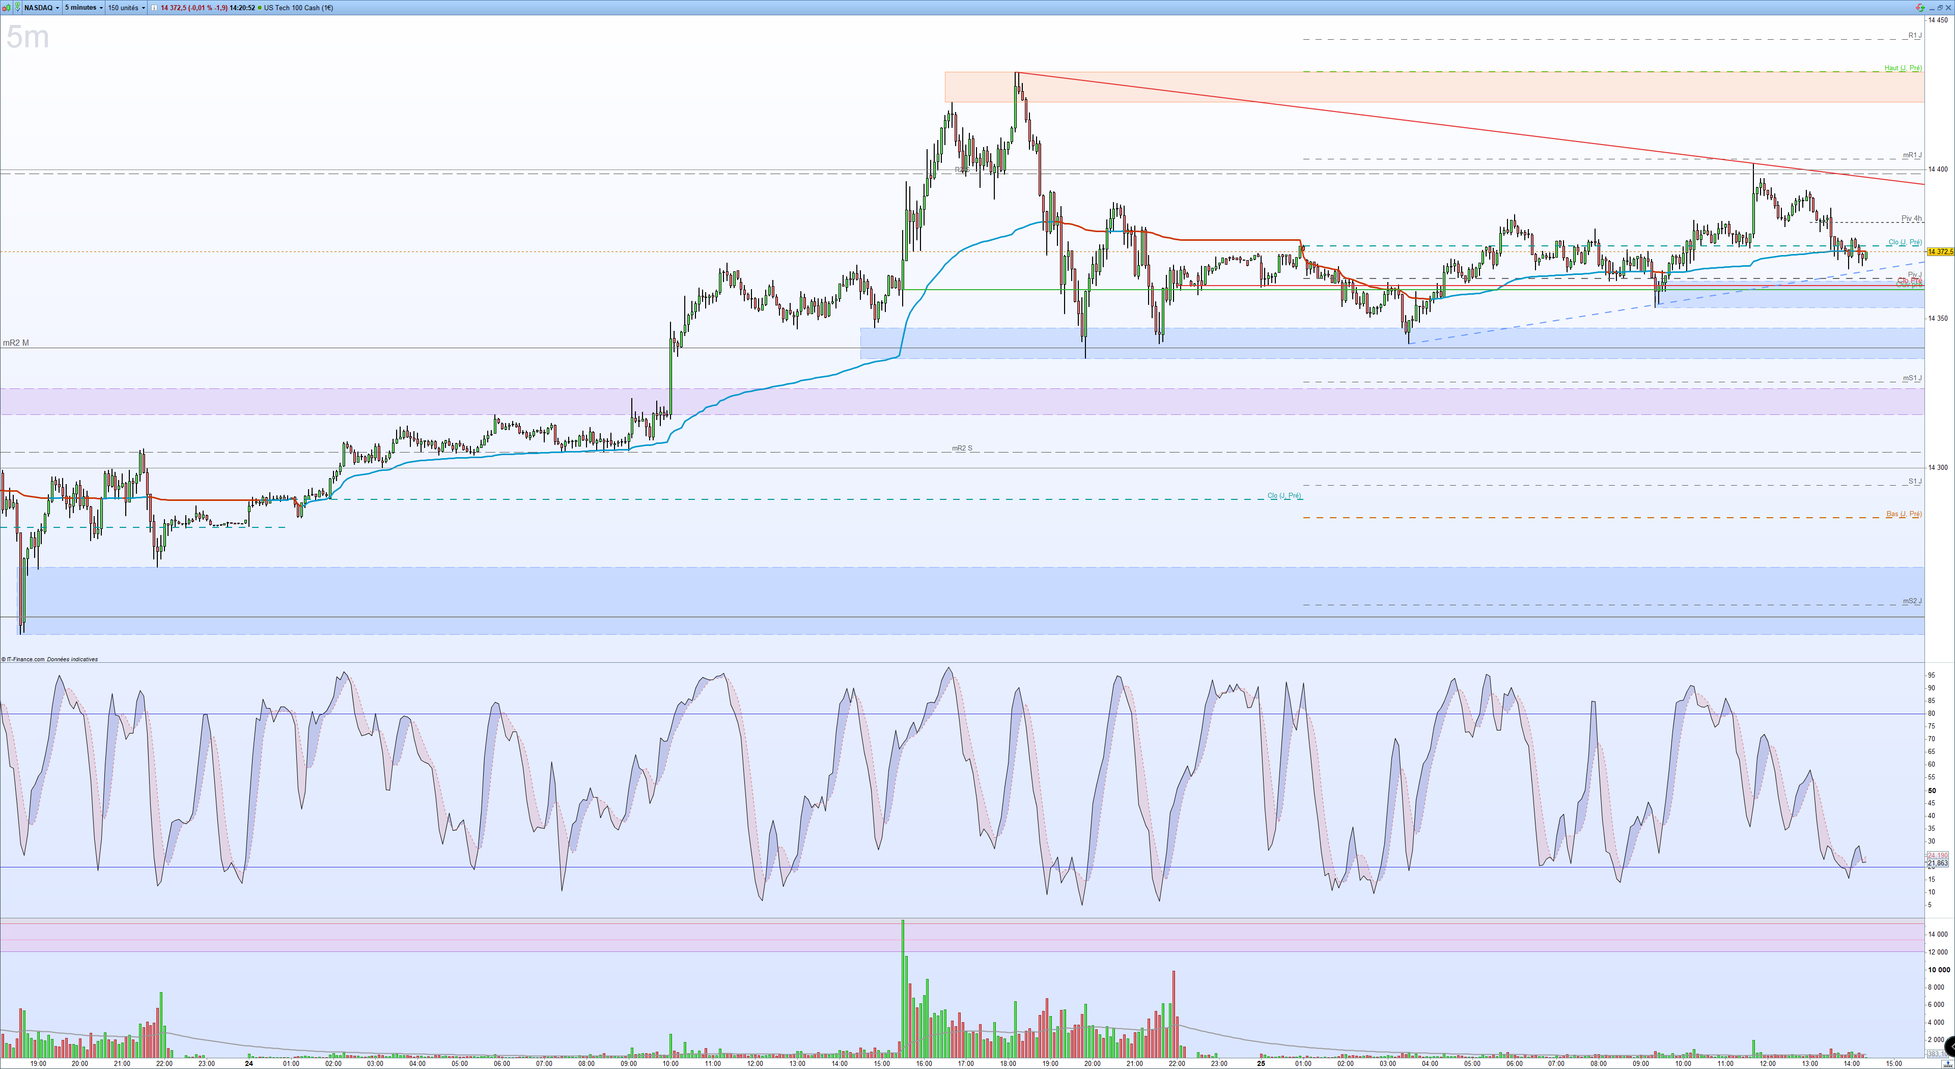Open the 5 minutes timeframe dropdown

pos(83,8)
